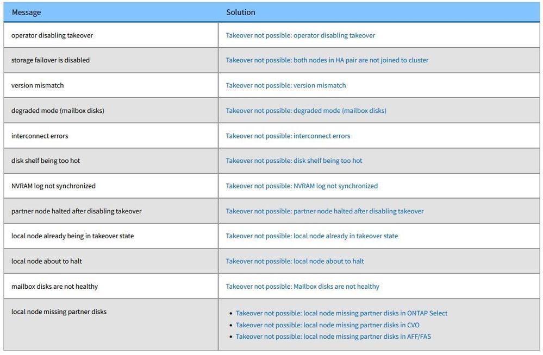Open Takeover not possible: local node about to halt
Image resolution: width=543 pixels, height=355 pixels.
point(295,261)
